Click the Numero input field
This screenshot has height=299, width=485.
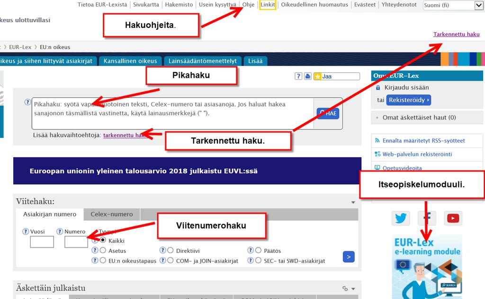tap(76, 242)
